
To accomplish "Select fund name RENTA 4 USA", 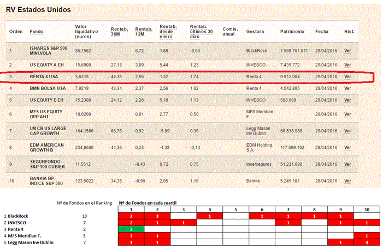I will (x=44, y=77).
